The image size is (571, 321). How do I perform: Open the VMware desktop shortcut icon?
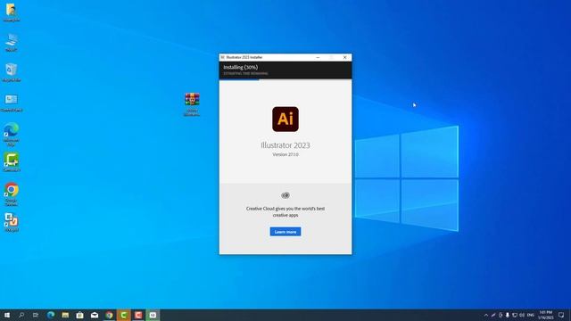(x=12, y=222)
